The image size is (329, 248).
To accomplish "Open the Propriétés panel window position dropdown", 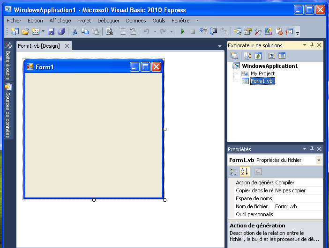I will click(305, 149).
